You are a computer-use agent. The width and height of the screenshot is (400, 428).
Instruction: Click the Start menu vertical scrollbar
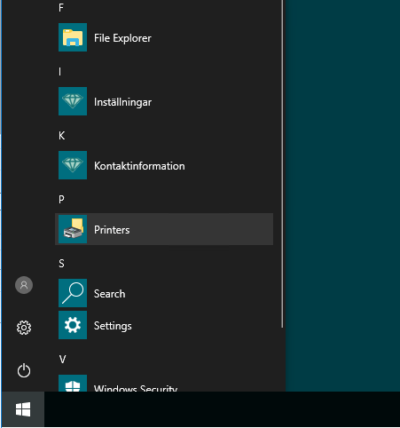click(x=282, y=163)
